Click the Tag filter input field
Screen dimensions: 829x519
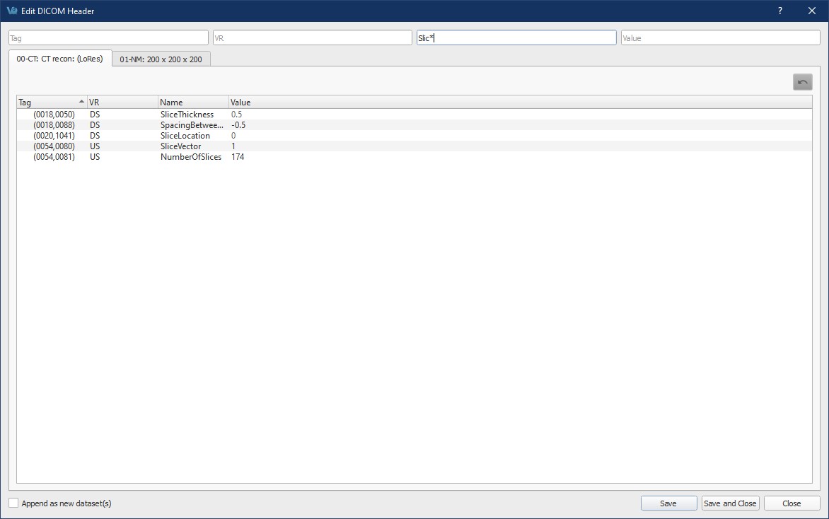[x=108, y=37]
